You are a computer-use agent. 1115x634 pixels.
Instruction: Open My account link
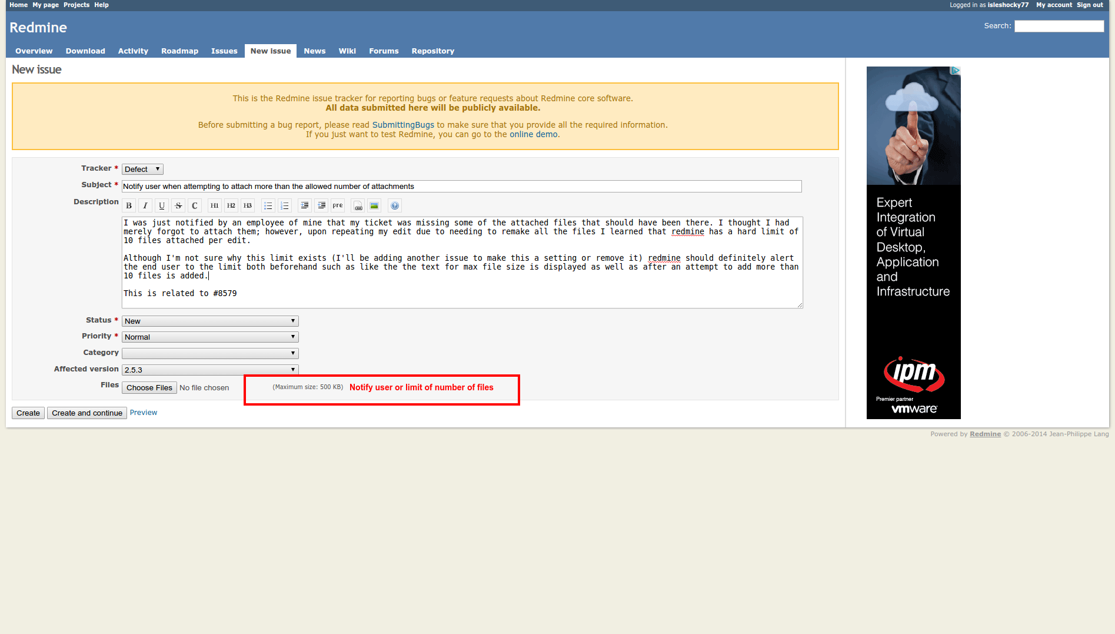1054,5
